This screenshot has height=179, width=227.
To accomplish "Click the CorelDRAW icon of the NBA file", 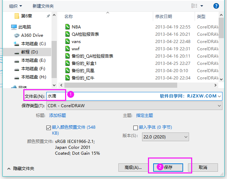I will tap(68, 27).
